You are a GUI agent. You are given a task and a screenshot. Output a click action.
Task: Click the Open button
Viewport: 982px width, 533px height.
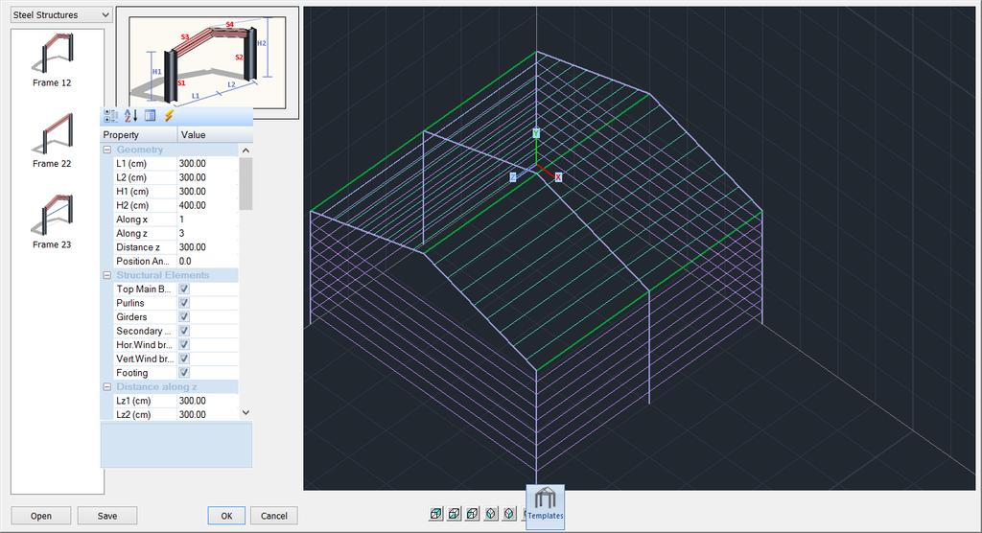(x=40, y=516)
